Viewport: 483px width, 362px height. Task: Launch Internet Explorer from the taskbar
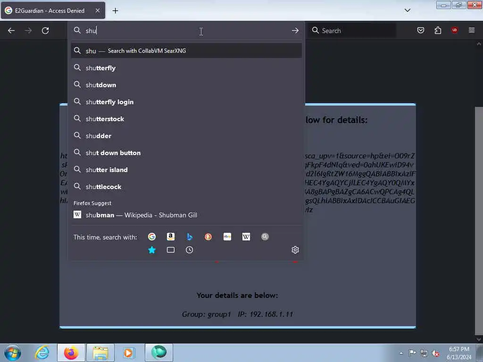[x=42, y=353]
